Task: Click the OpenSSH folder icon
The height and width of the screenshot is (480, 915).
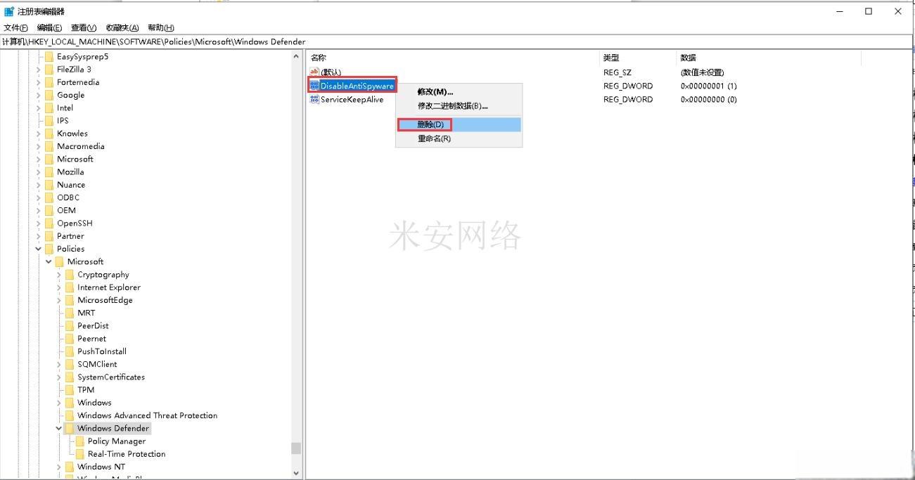Action: click(x=49, y=223)
